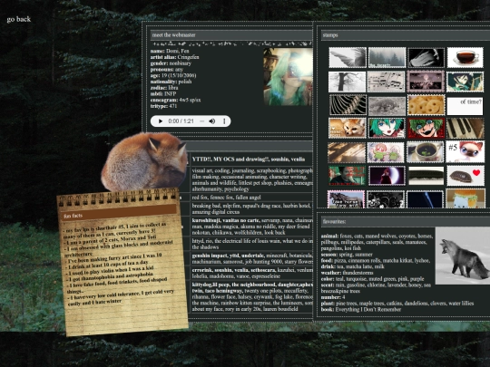
Task: Click the sheet music stamp
Action: [387, 82]
